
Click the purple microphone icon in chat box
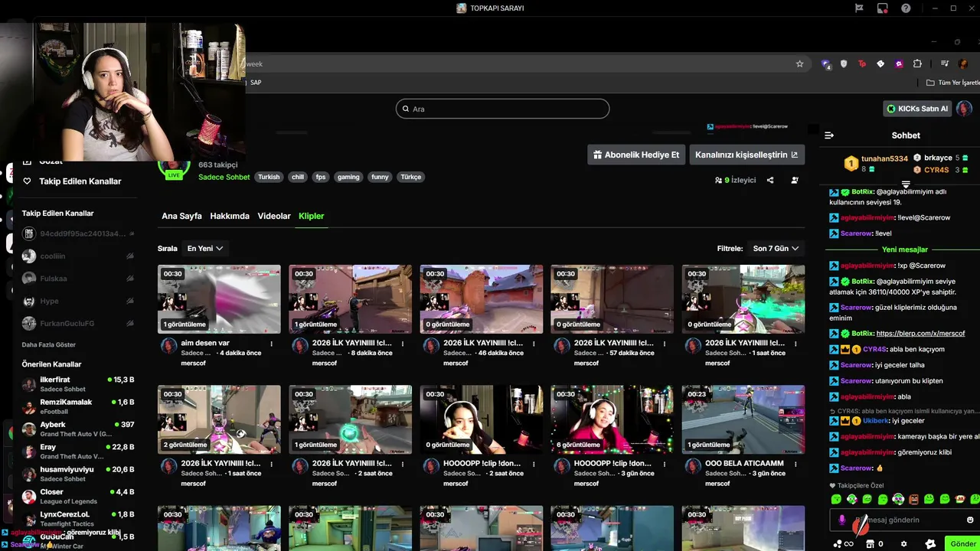click(841, 520)
